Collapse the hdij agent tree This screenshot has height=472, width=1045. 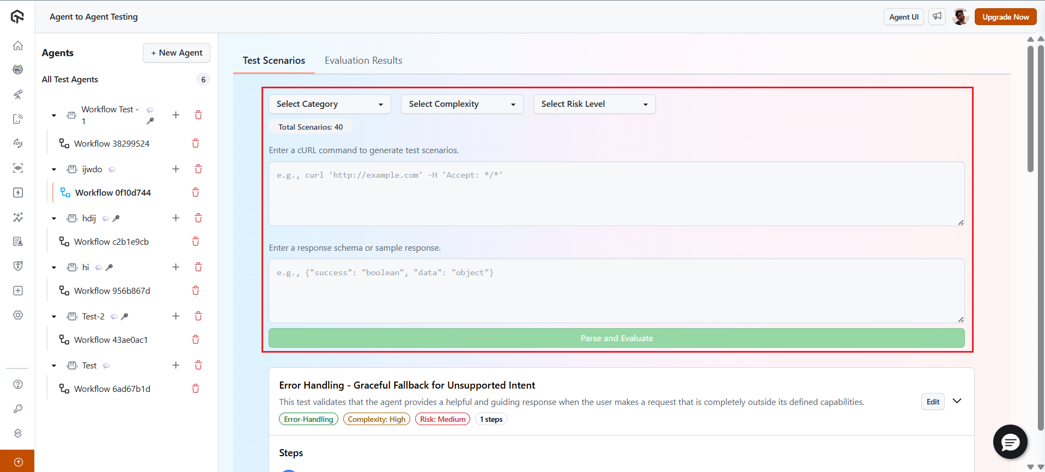click(54, 219)
